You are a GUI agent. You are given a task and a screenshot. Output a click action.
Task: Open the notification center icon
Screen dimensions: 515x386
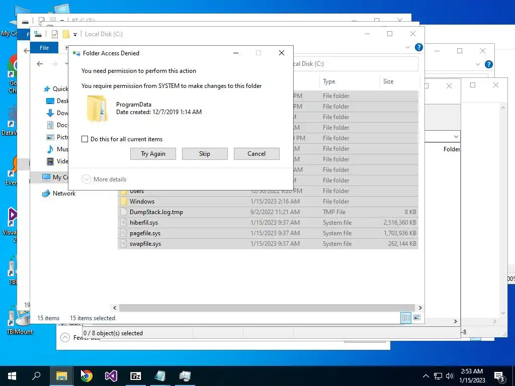(x=499, y=376)
